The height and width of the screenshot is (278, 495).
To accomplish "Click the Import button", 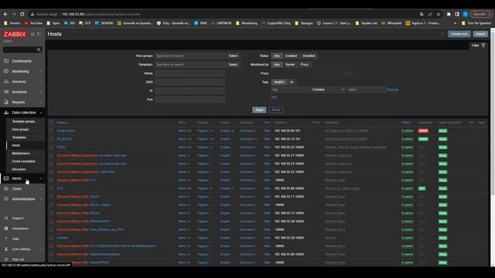I will pos(480,34).
